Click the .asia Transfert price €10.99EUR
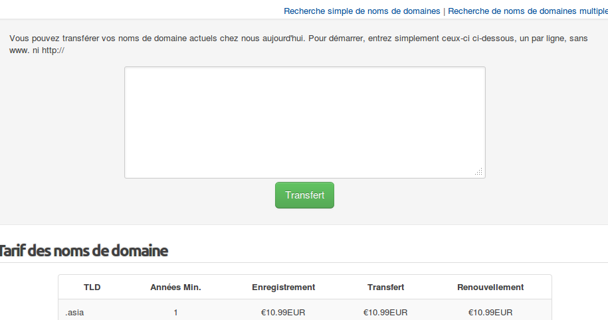This screenshot has height=320, width=608. coord(385,312)
